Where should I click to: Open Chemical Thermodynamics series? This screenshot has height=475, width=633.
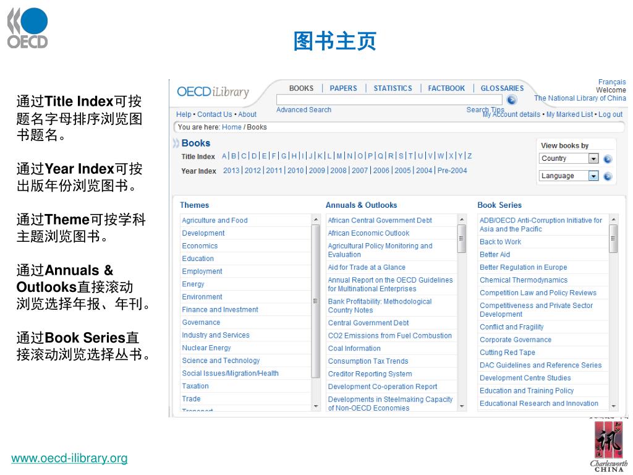[x=524, y=280]
